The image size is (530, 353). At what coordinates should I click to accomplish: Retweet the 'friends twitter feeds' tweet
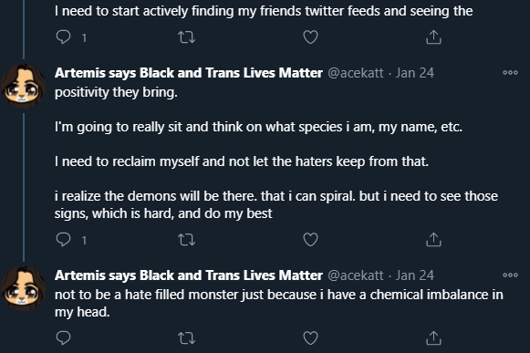187,36
